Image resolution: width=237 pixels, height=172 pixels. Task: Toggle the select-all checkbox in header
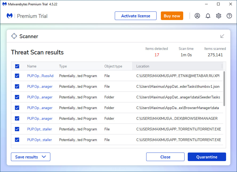point(17,66)
